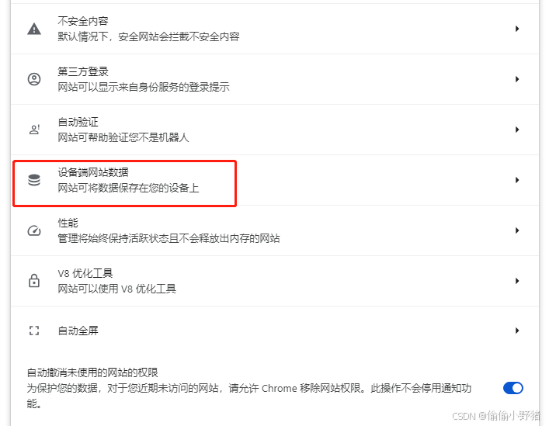Toggle 自动撤消未使用的网站的权限 switch
Image resolution: width=549 pixels, height=426 pixels.
(513, 388)
